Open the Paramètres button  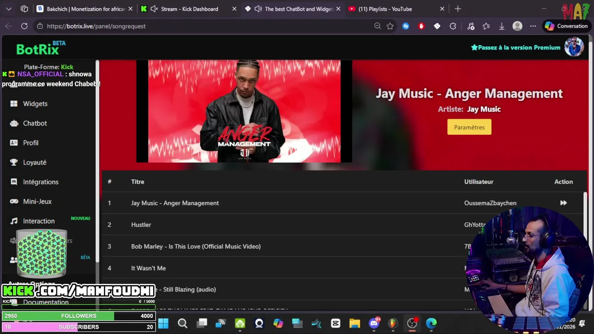tap(469, 127)
